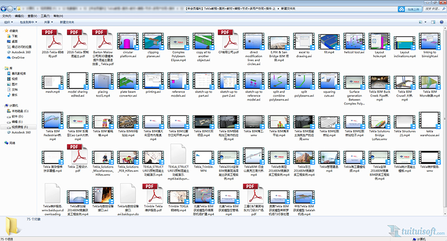Open the 工具(T) menu

click(45, 16)
